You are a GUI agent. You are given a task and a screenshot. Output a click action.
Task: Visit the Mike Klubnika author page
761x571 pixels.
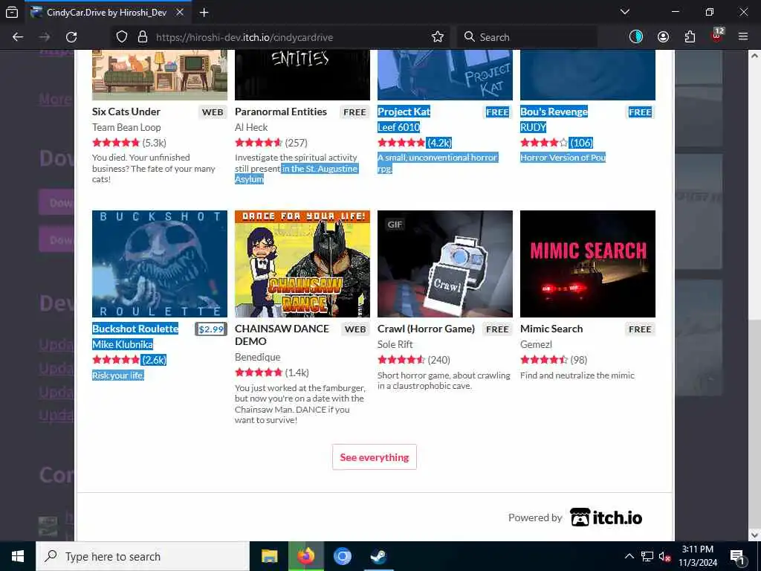click(123, 344)
